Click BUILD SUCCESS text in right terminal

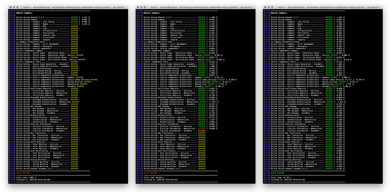[277, 173]
